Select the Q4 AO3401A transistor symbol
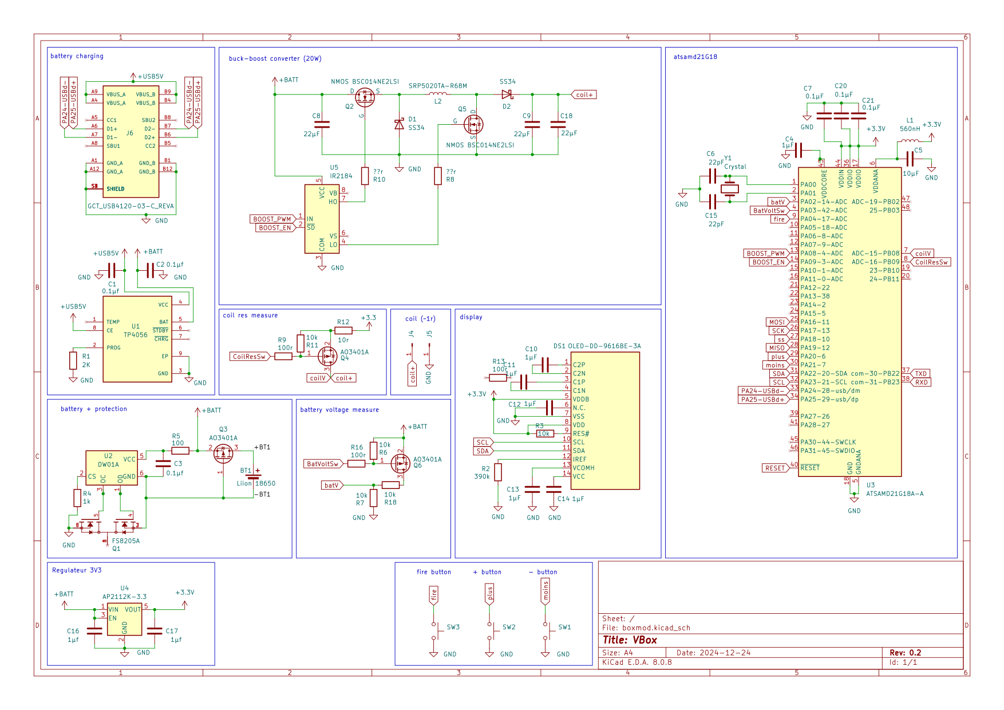This screenshot has height=710, width=1004. coord(327,356)
